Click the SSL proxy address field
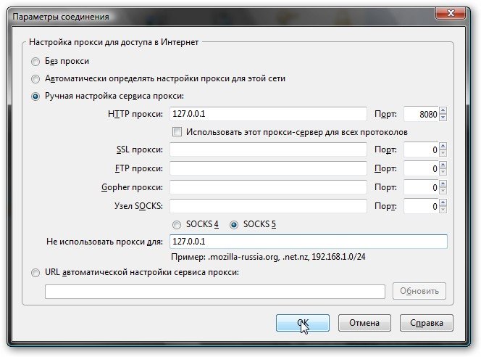Screen dimensions: 481x357 tap(268, 149)
